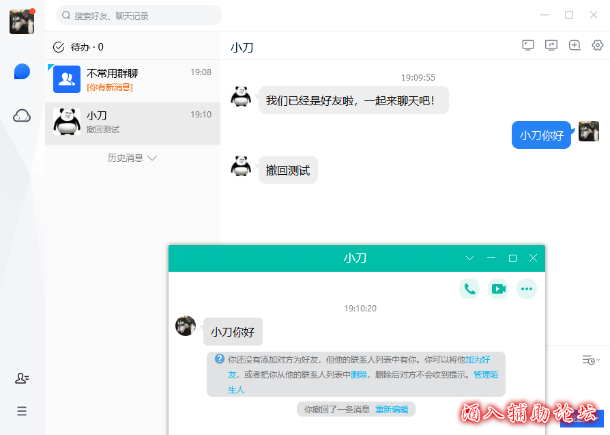Open the contacts icon in the left sidebar

click(21, 378)
